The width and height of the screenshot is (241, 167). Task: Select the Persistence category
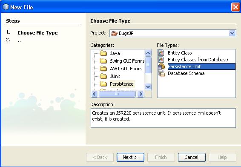(122, 84)
